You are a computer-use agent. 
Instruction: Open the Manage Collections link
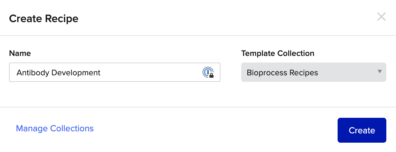coord(55,128)
